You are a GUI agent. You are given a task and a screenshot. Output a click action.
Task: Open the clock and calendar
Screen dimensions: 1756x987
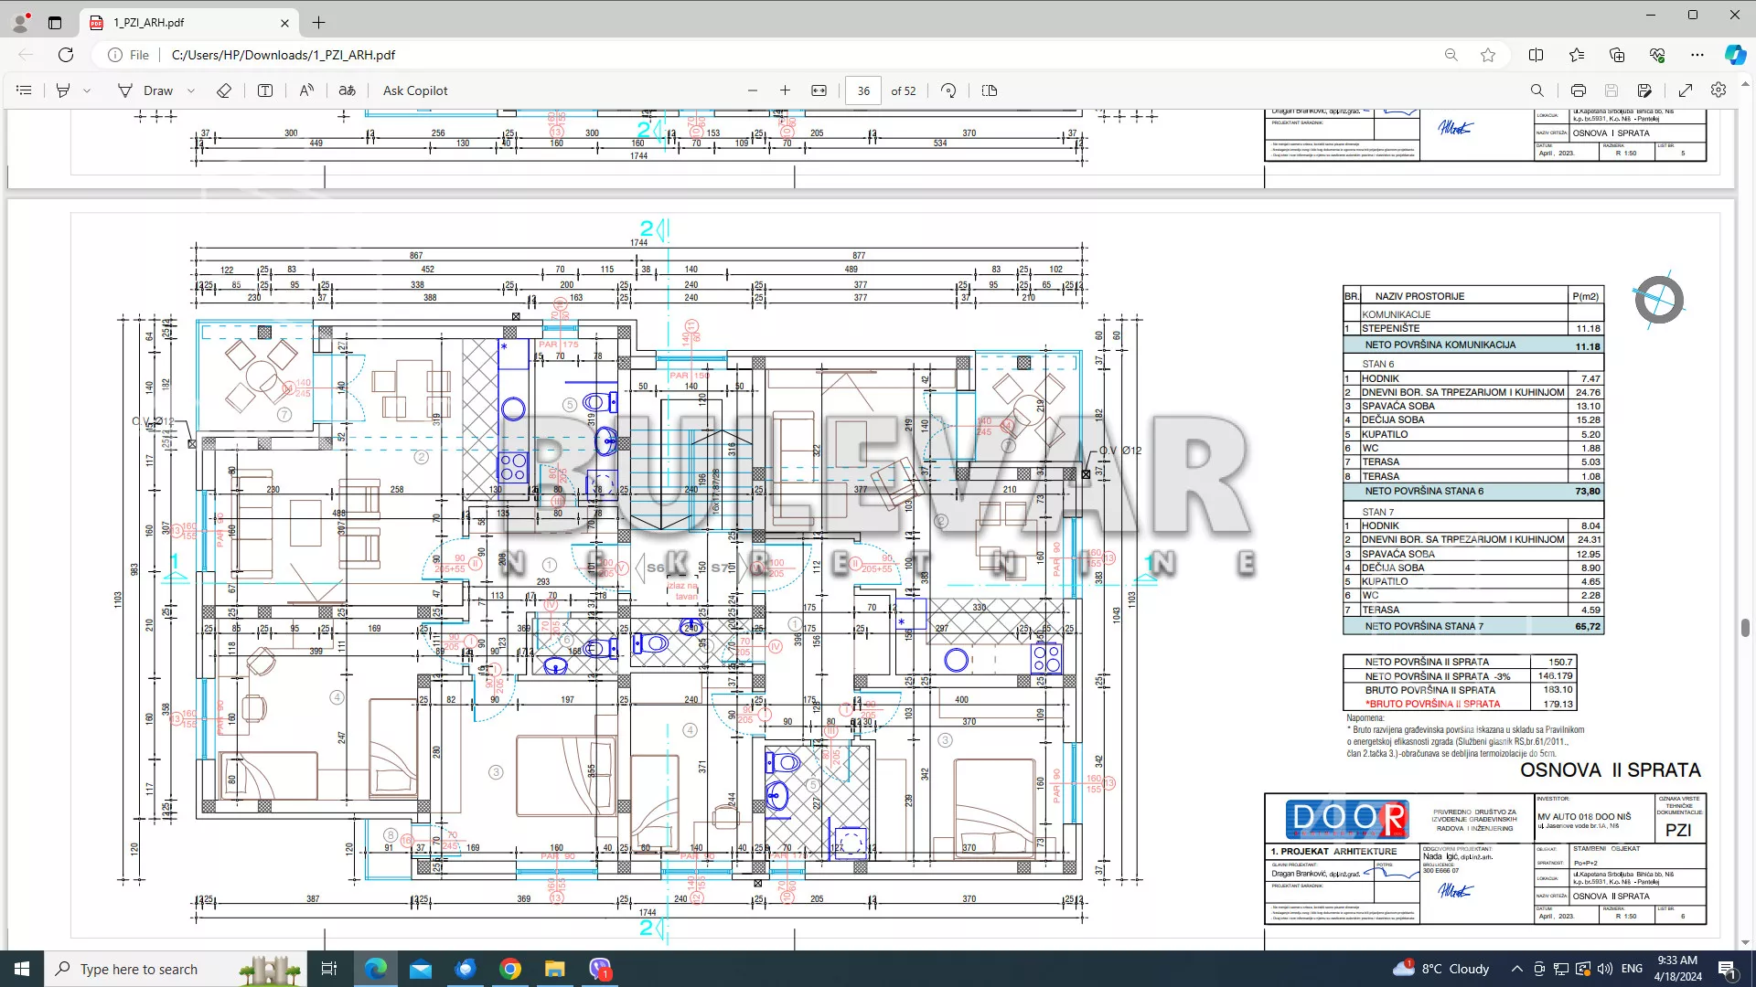[1677, 969]
